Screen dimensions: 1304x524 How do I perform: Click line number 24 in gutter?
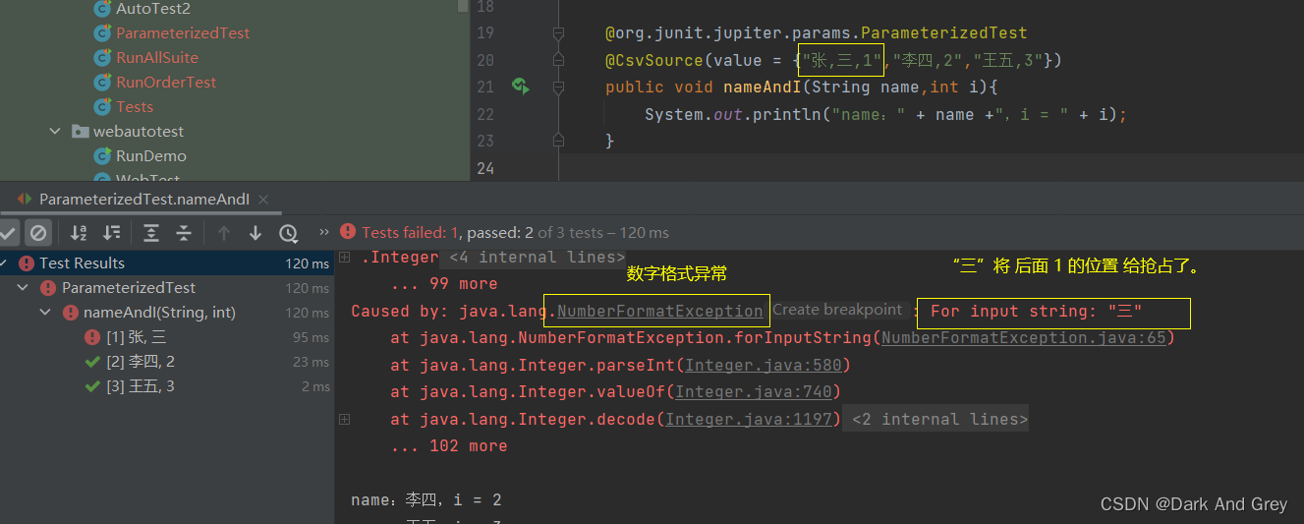[483, 168]
